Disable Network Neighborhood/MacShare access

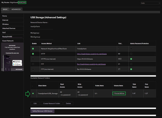(x=33, y=49)
